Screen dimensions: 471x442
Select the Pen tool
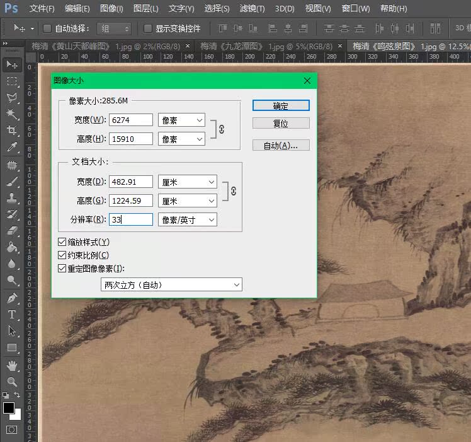coord(12,298)
